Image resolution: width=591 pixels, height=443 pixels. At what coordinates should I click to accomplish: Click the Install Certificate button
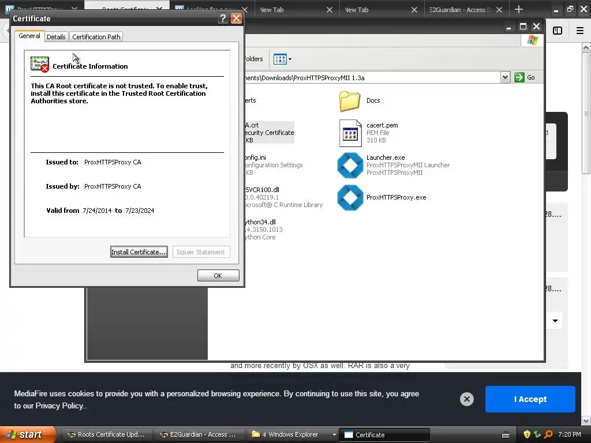click(139, 252)
